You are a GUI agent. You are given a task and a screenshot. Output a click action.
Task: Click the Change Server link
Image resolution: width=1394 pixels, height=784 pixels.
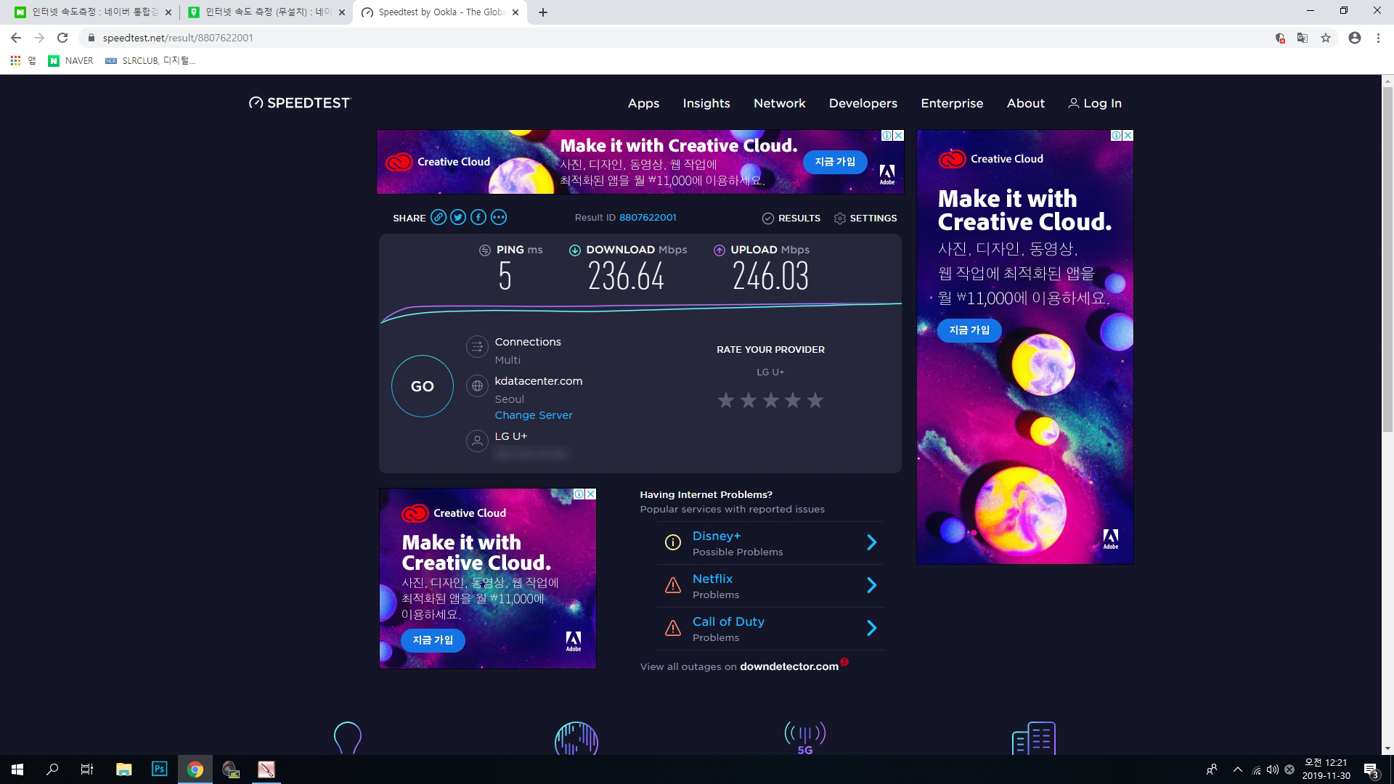(534, 415)
